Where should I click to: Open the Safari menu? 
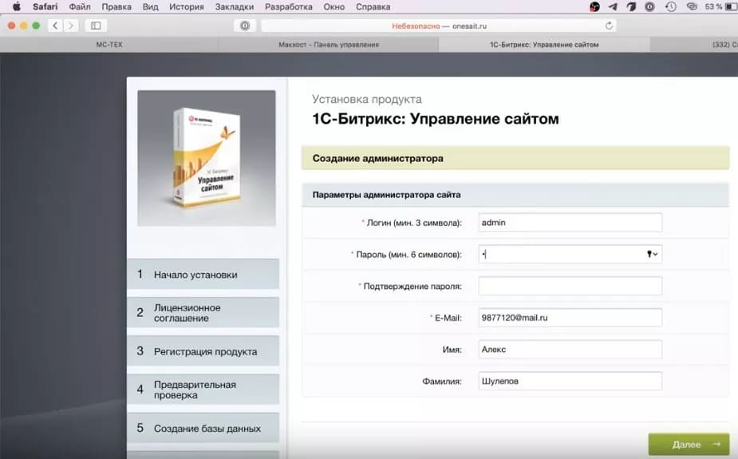point(45,6)
